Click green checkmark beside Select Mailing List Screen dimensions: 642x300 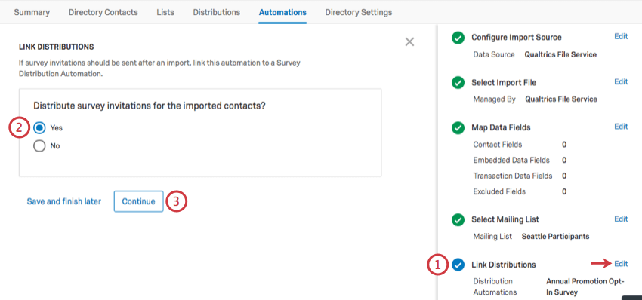click(458, 219)
